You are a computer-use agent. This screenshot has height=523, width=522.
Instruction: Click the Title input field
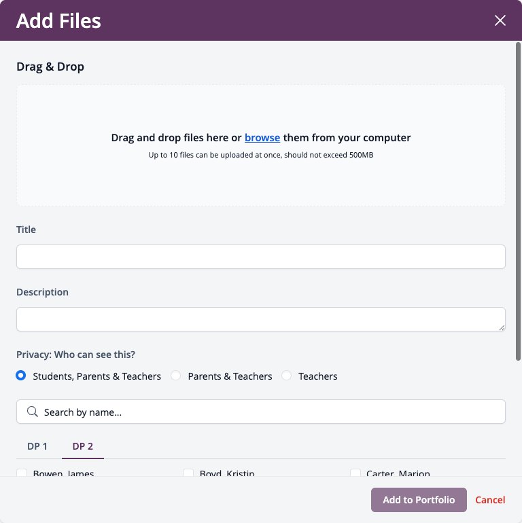261,257
